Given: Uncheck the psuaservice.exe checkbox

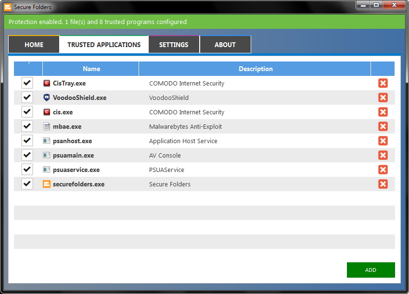Looking at the screenshot, I should click(27, 170).
